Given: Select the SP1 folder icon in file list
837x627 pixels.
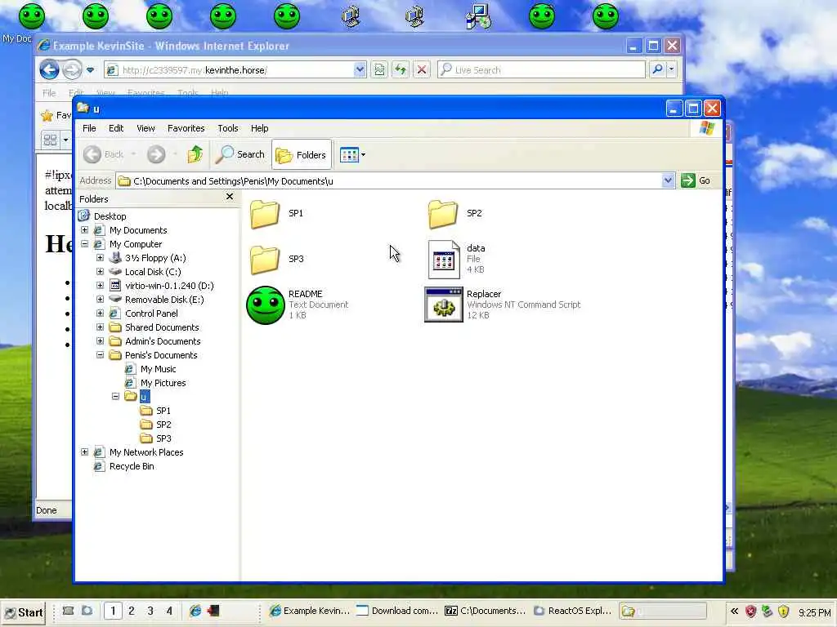Looking at the screenshot, I should click(265, 214).
